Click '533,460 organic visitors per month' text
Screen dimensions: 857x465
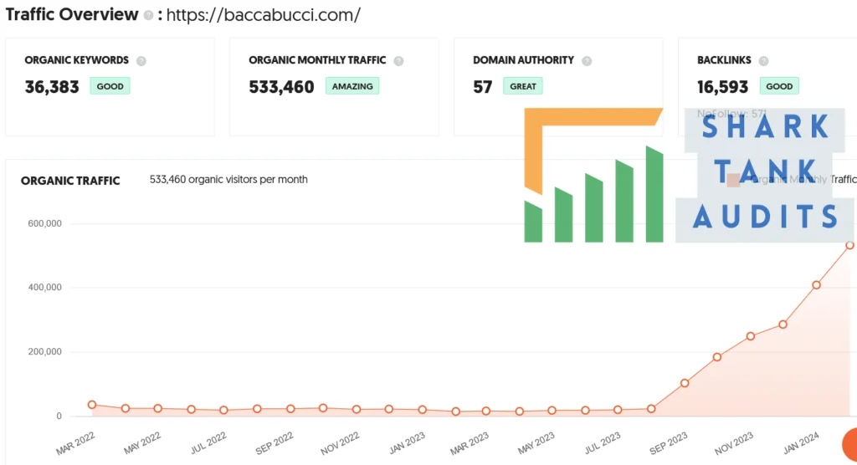pyautogui.click(x=228, y=180)
